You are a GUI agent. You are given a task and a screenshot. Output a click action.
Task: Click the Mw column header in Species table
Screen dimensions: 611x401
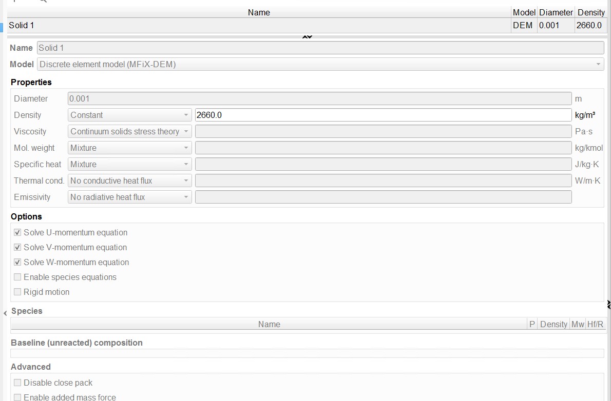[578, 324]
